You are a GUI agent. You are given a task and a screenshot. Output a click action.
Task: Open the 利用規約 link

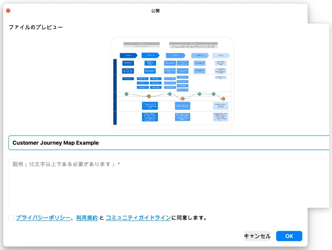coord(87,218)
